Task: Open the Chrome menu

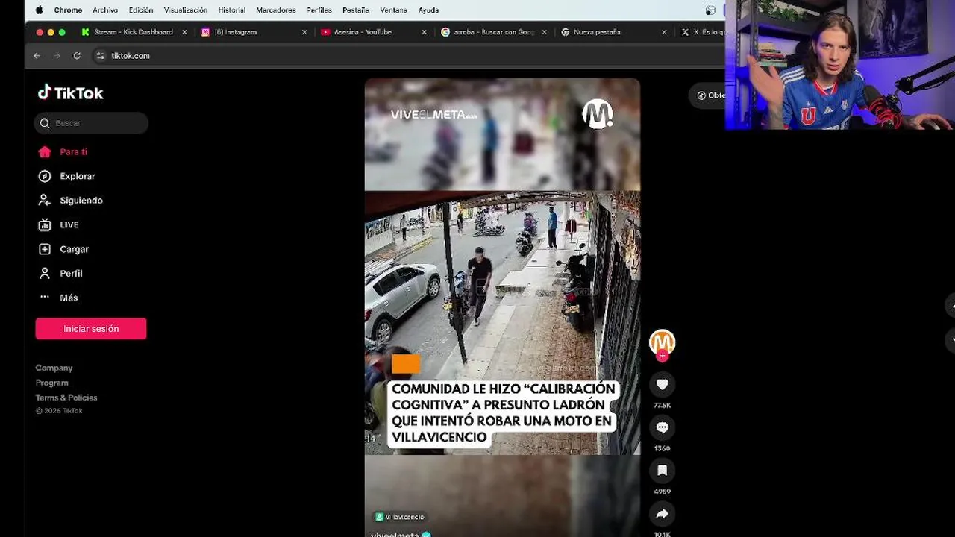Action: (68, 10)
